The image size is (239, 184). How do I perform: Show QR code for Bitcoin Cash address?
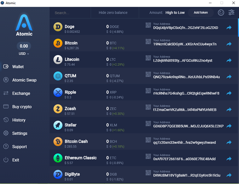pos(148,140)
